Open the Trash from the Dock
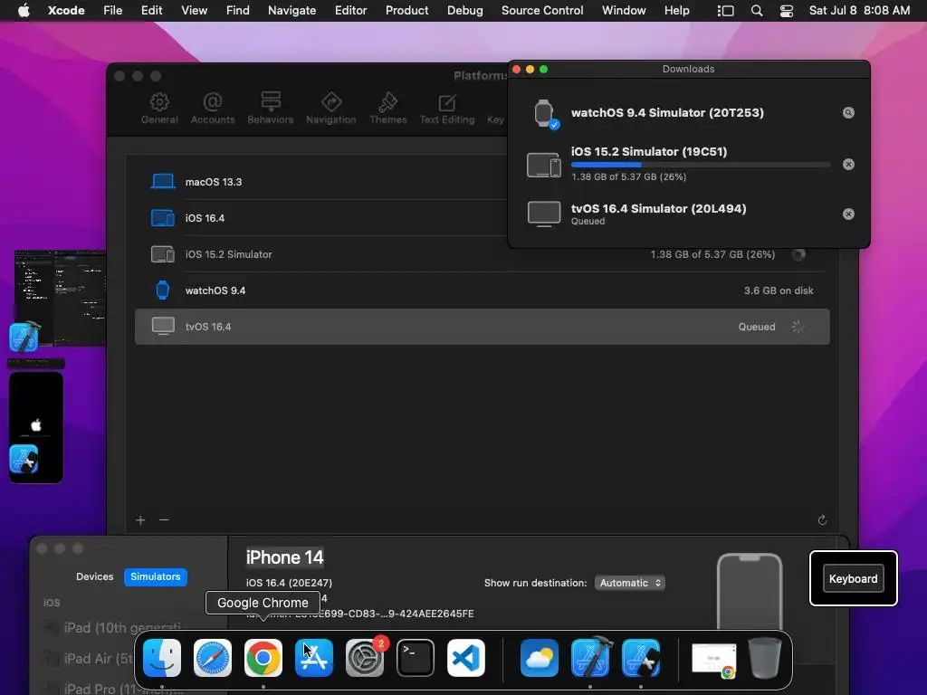This screenshot has width=927, height=695. (764, 658)
